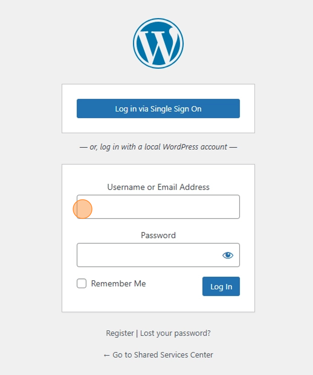Click the W letter inside the logo

point(158,46)
